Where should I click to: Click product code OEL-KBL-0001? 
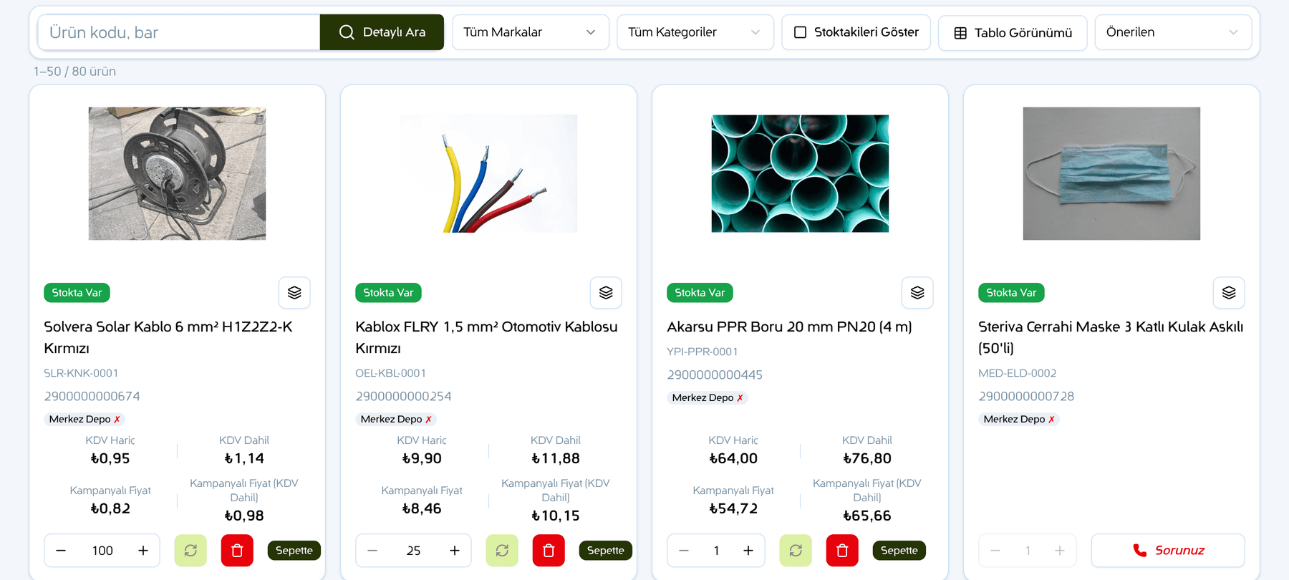tap(391, 373)
